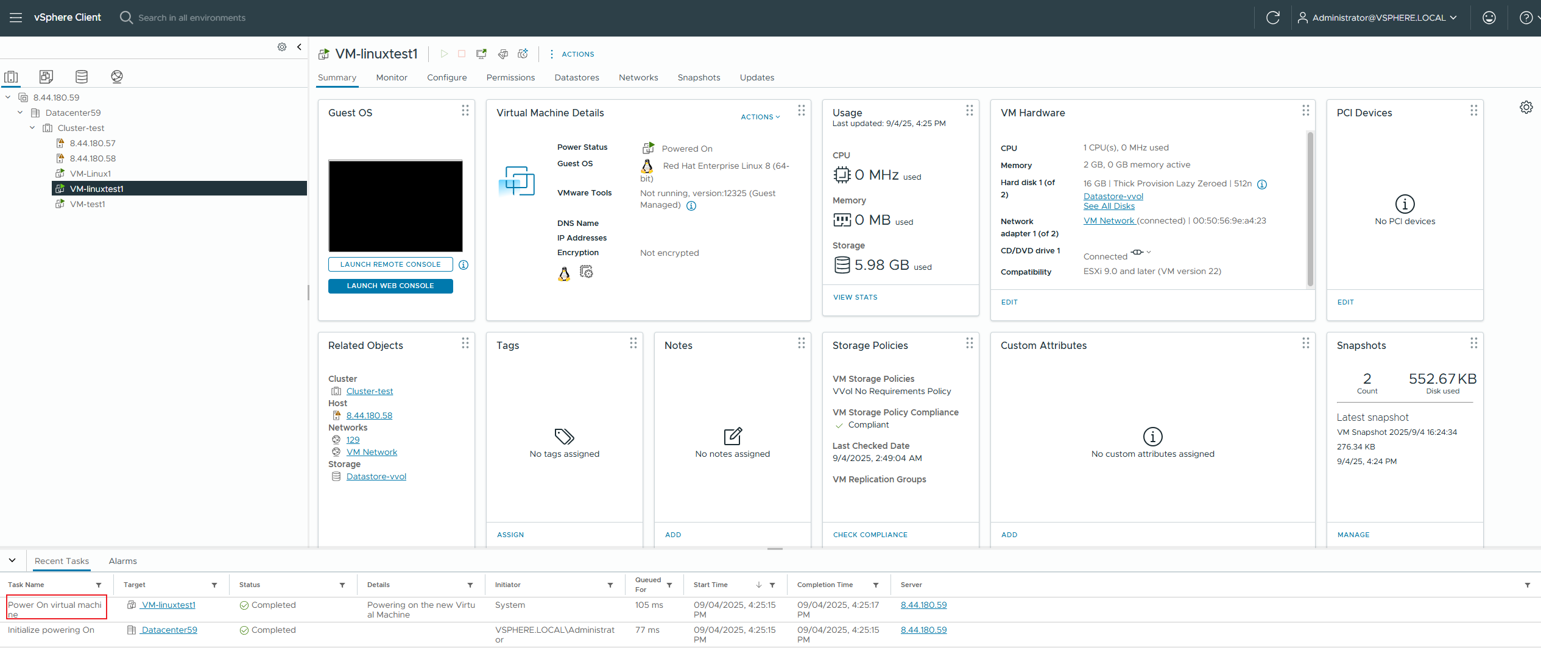1541x648 pixels.
Task: Click VIEW STATS in Usage card
Action: tap(855, 298)
